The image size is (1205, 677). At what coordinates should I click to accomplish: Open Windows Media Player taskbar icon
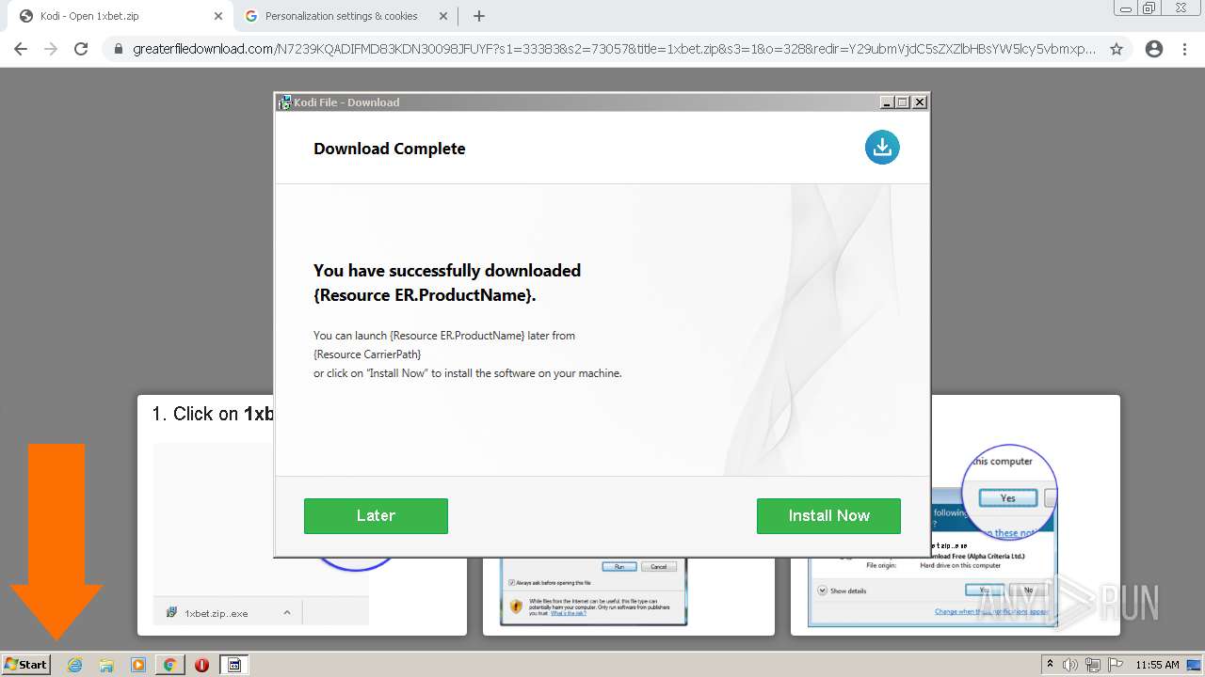[x=138, y=665]
